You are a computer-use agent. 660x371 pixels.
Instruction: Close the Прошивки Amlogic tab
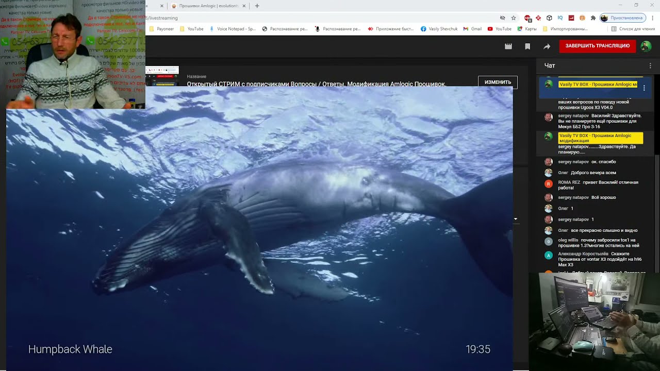245,6
